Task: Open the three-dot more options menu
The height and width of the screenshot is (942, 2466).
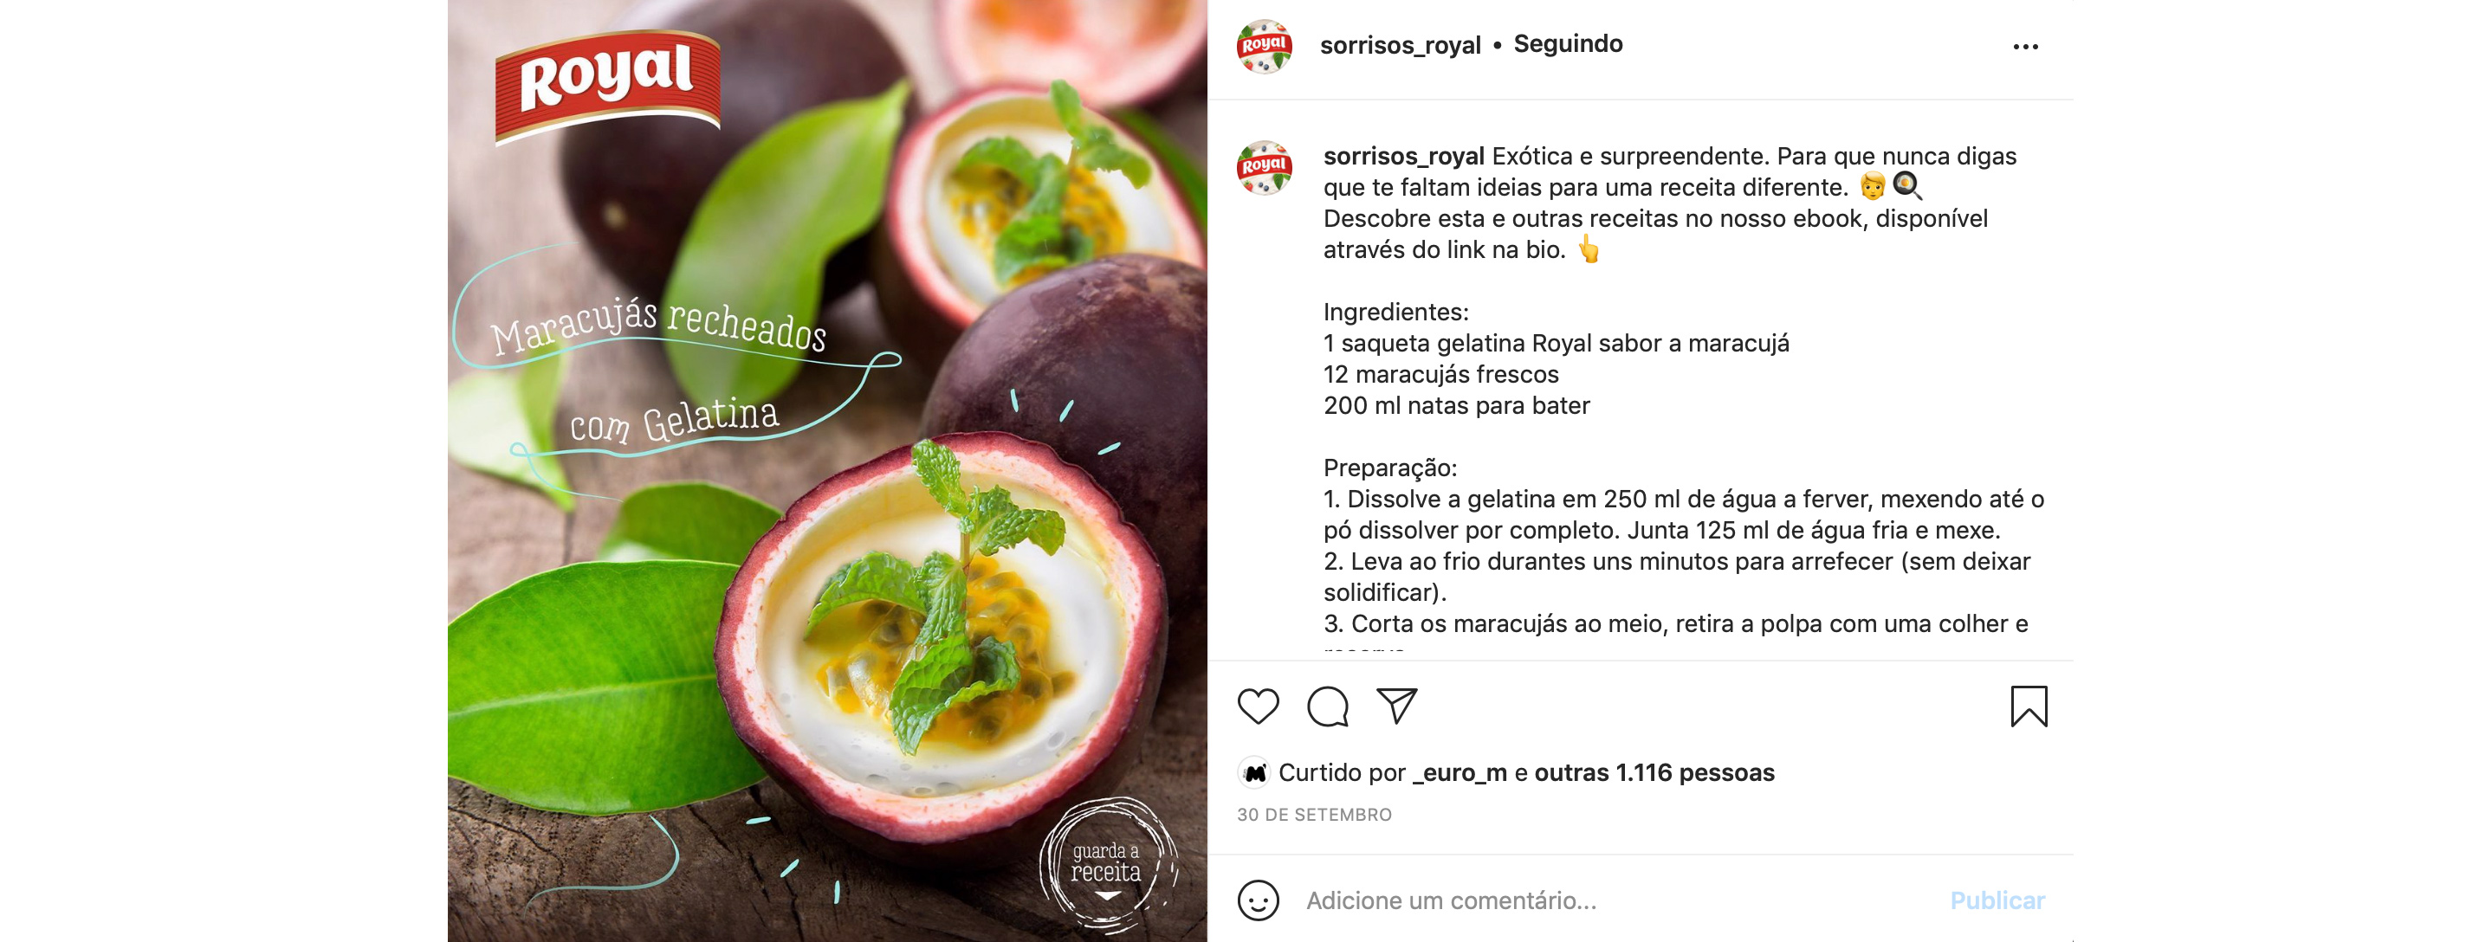Action: (x=2026, y=47)
